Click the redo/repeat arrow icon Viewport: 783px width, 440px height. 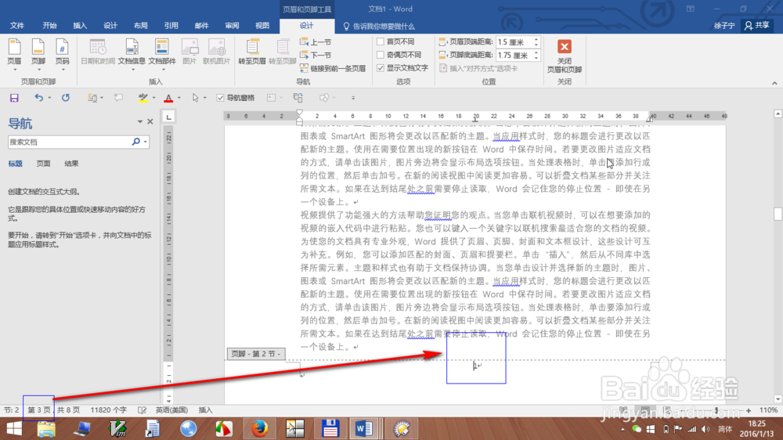[66, 98]
